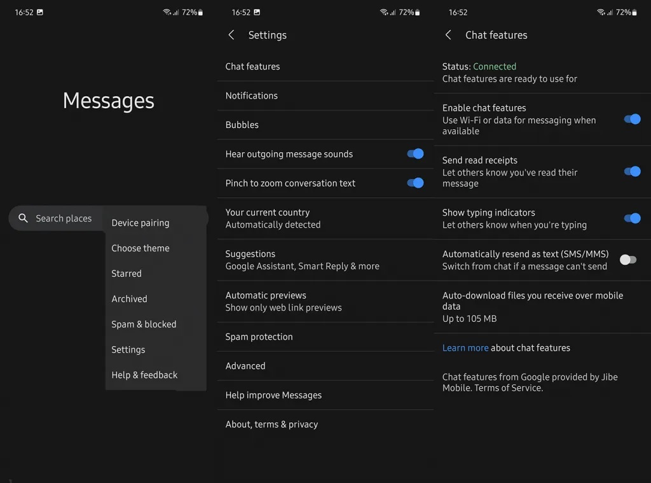651x483 pixels.
Task: Tap the Wi-Fi icon in the Chat features status bar
Action: [601, 12]
